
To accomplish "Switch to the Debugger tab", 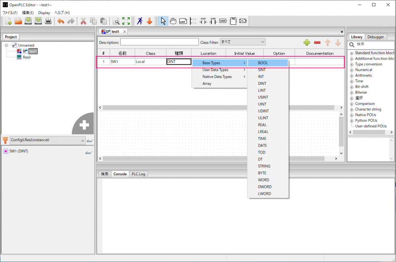I will (376, 37).
